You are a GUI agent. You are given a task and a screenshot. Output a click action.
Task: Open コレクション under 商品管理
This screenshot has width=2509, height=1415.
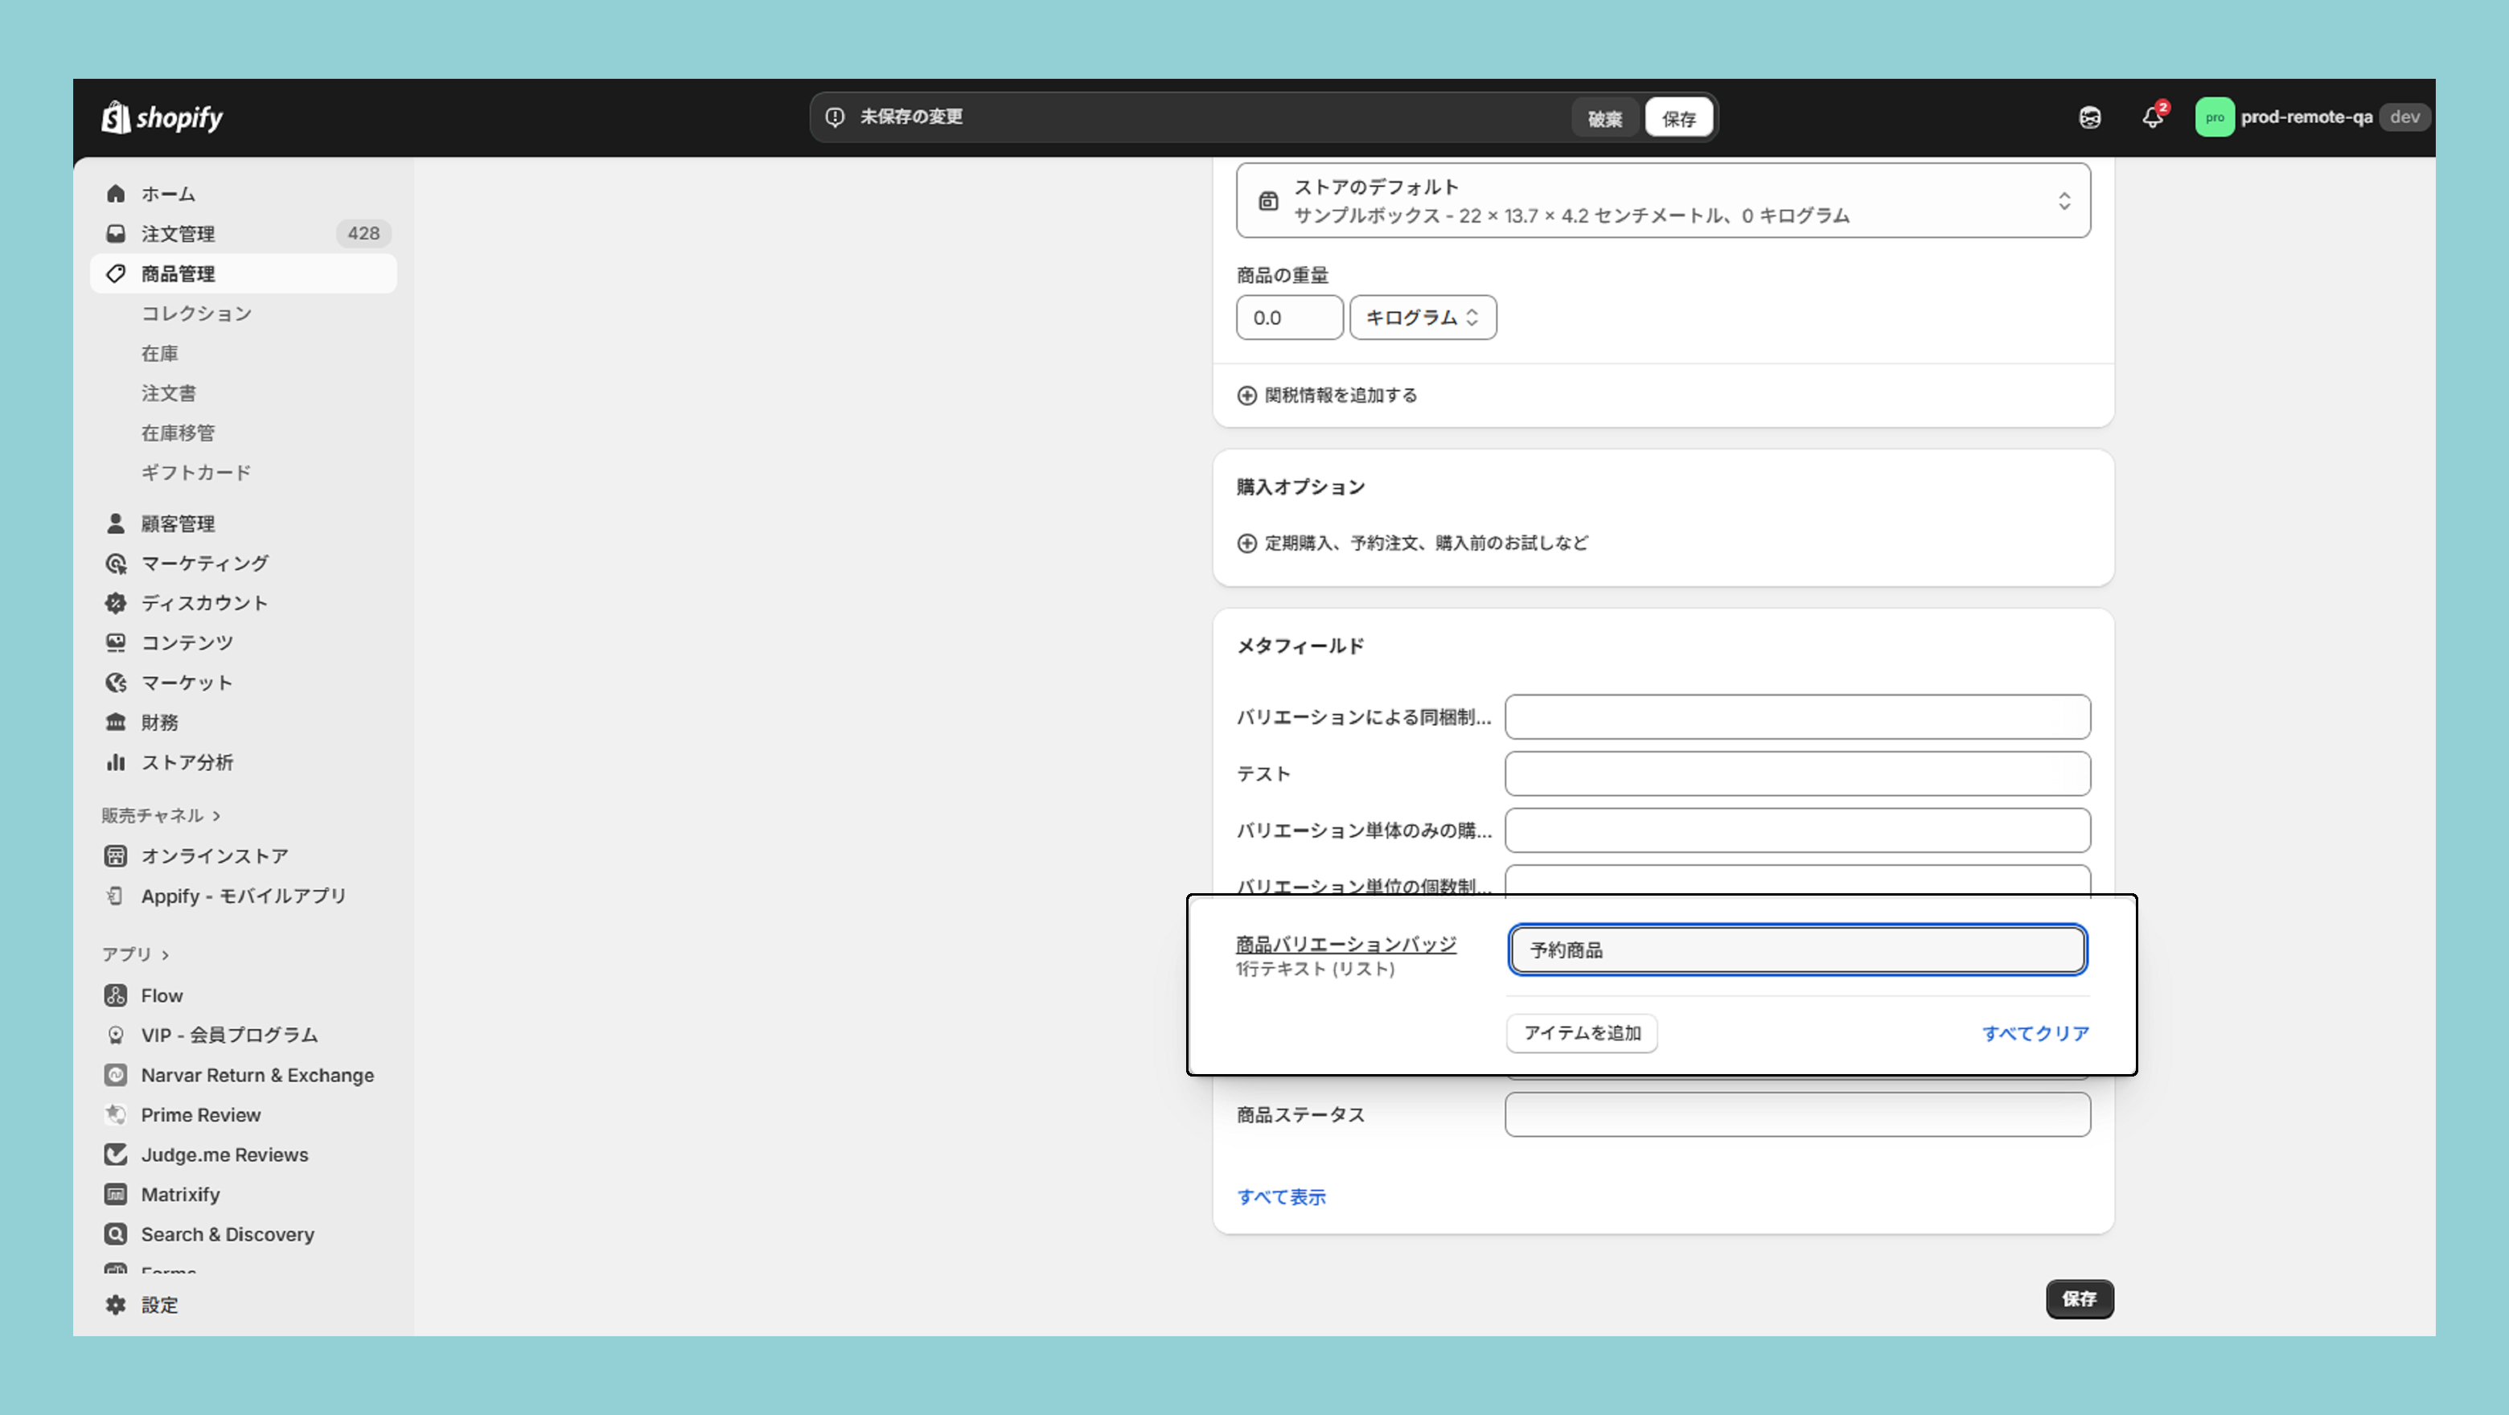(195, 314)
